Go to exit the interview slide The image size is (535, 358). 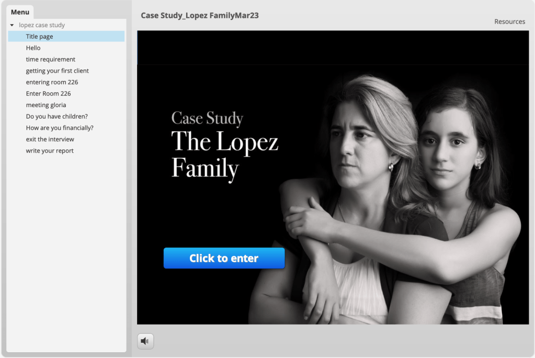coord(50,140)
